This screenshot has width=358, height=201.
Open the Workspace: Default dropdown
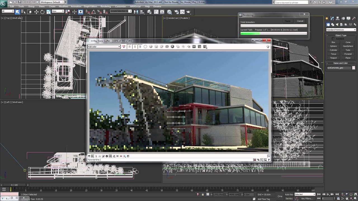[52, 2]
